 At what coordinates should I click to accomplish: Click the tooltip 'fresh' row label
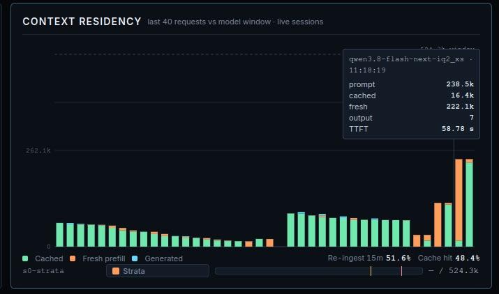[x=358, y=107]
